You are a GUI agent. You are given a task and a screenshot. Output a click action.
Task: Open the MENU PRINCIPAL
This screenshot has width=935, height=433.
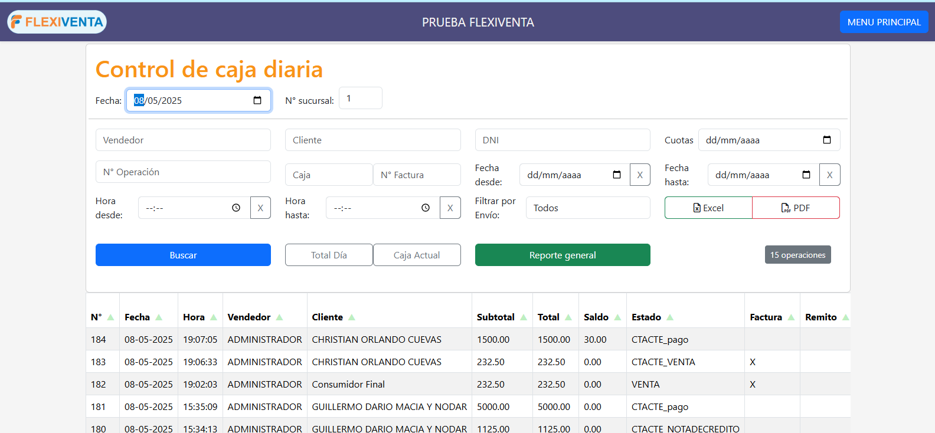(884, 22)
